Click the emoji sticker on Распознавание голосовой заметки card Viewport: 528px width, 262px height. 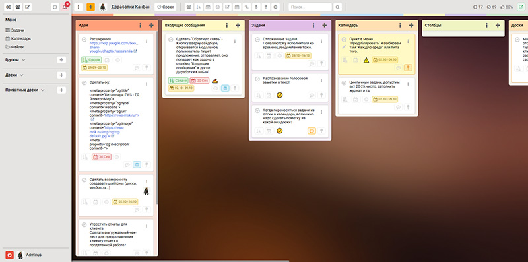pyautogui.click(x=279, y=95)
